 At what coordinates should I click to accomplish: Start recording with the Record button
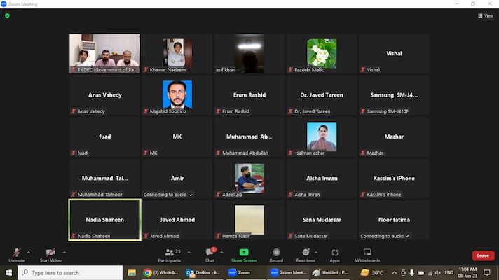tap(276, 253)
